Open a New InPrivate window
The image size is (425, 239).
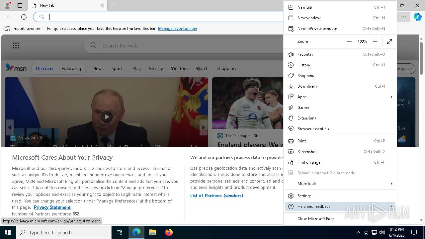(x=340, y=29)
